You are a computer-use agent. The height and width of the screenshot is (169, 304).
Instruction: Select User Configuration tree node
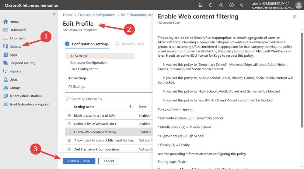84,69
